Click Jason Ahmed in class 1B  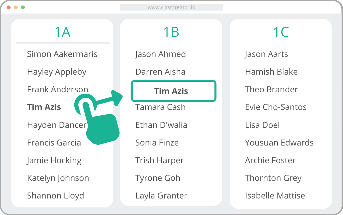tap(161, 54)
